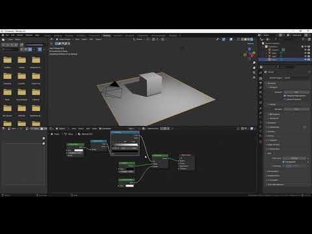Collapse the Sampling panel
Screen dimensions: 312x234
(x=271, y=83)
